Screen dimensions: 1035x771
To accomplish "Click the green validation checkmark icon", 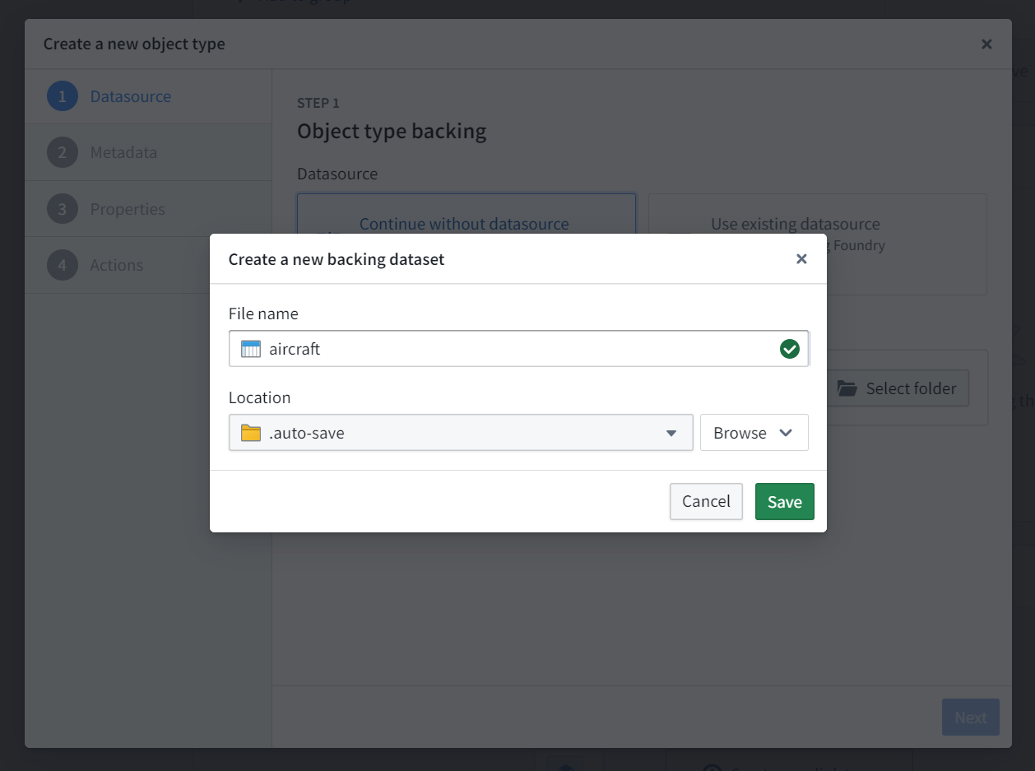I will tap(789, 349).
